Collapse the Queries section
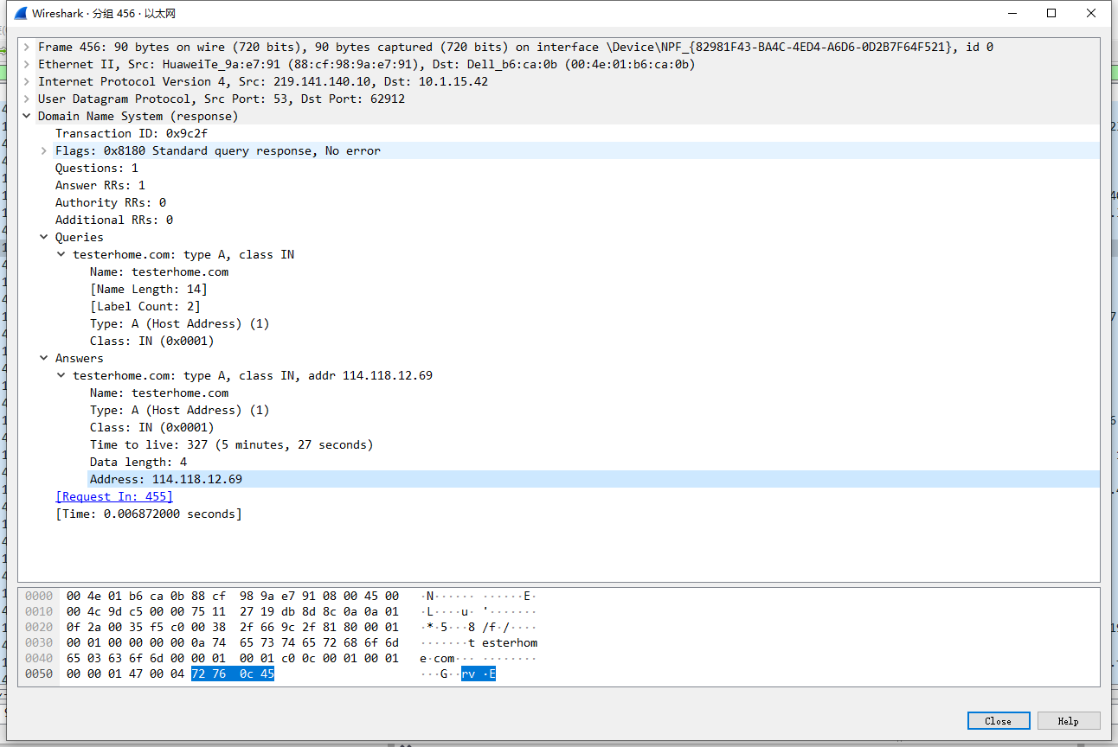Screen dimensions: 1118x747 point(44,237)
